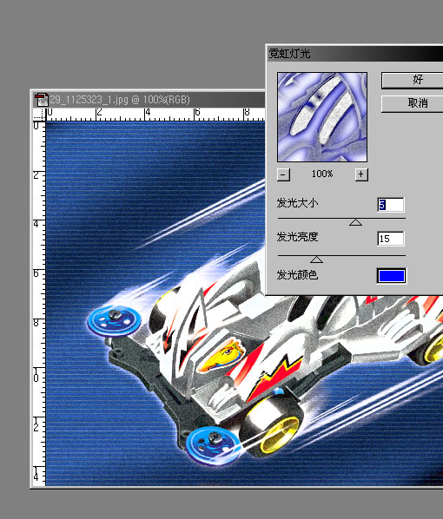Click the 霓虹灯光 dialog title bar
This screenshot has width=443, height=519.
[355, 54]
